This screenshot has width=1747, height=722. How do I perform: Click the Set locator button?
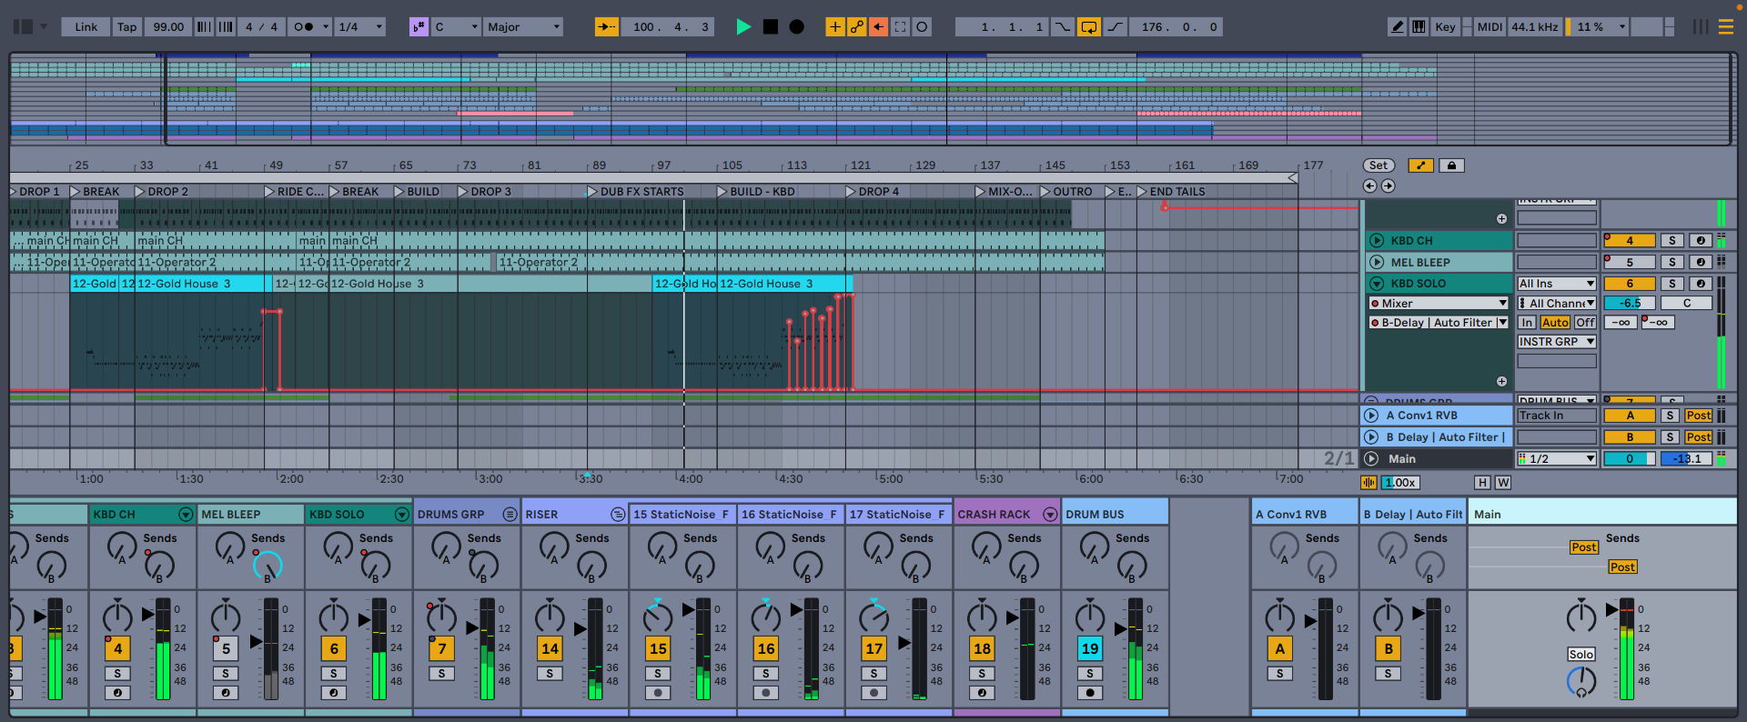(1378, 165)
